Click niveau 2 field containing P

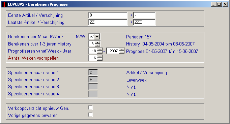(93, 80)
